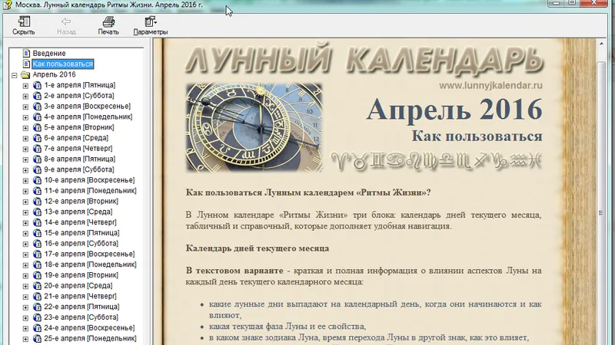615x345 pixels.
Task: Expand the 23-е апреля [Суббота] node
Action: [x=26, y=318]
